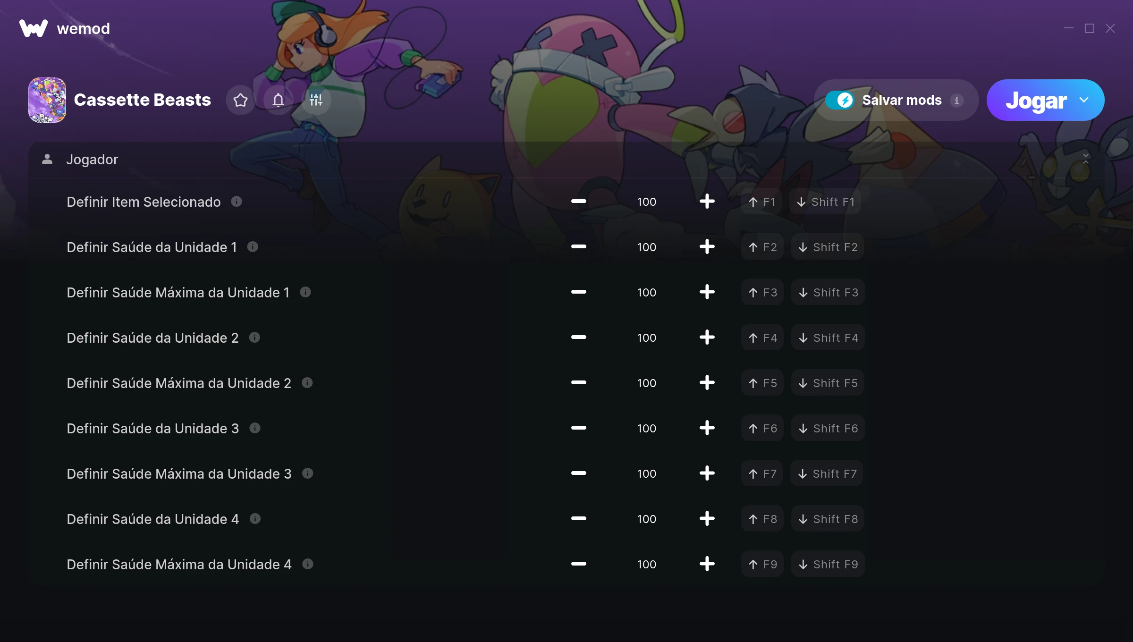Edit the Shift F5 decrease hotkey
Viewport: 1133px width, 642px height.
click(x=828, y=383)
